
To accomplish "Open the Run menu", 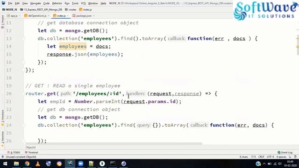I will click(67, 3).
